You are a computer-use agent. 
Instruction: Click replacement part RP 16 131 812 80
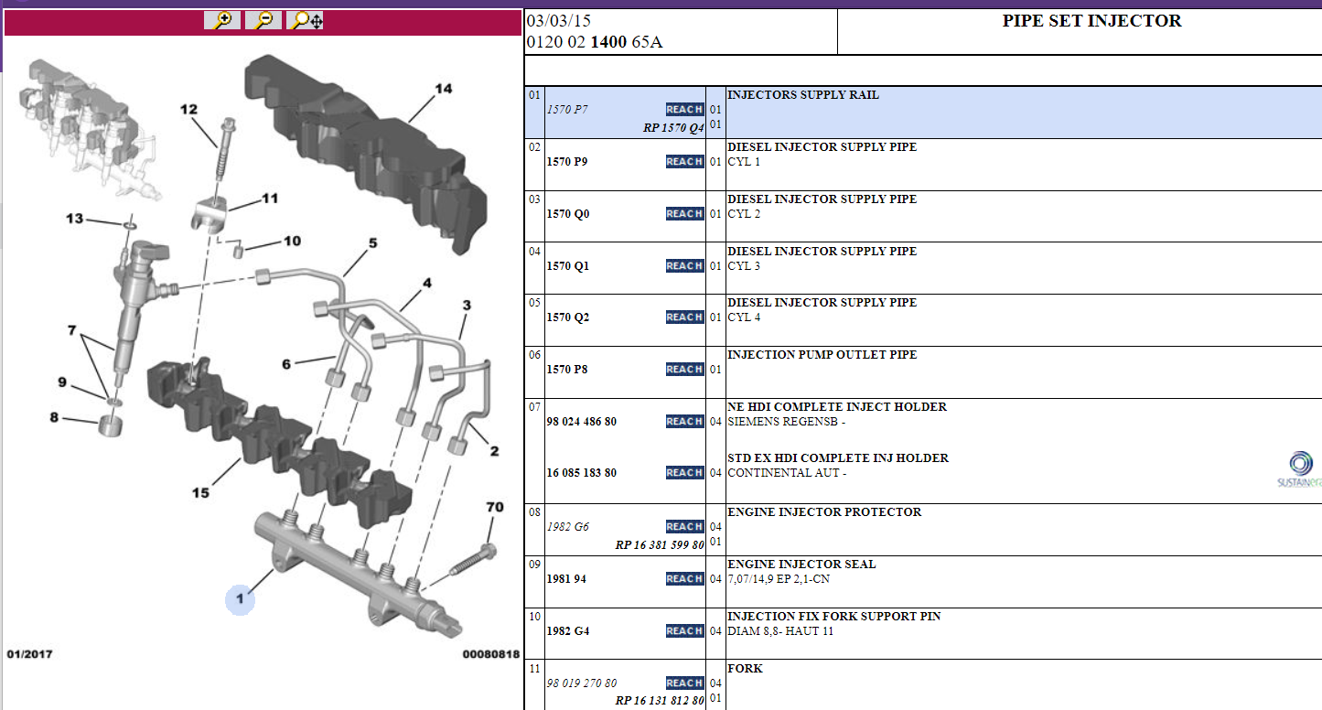(x=660, y=701)
